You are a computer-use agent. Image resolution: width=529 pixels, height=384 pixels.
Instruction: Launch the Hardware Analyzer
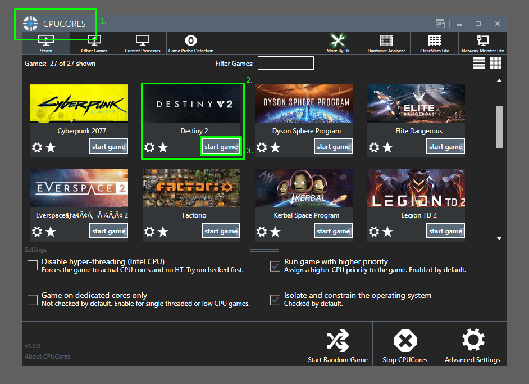pos(386,43)
